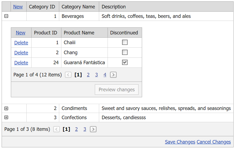Click previous page arrow in category pager
The width and height of the screenshot is (235, 149).
[57, 129]
